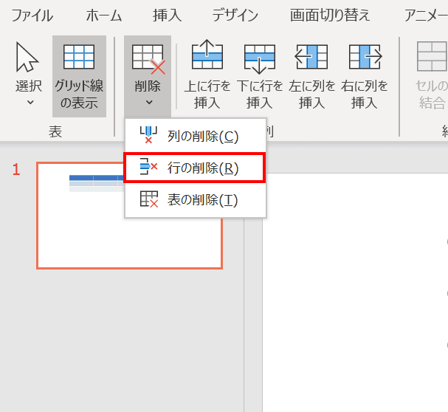
Task: Choose 表の削除(T) from the menu
Action: (196, 199)
